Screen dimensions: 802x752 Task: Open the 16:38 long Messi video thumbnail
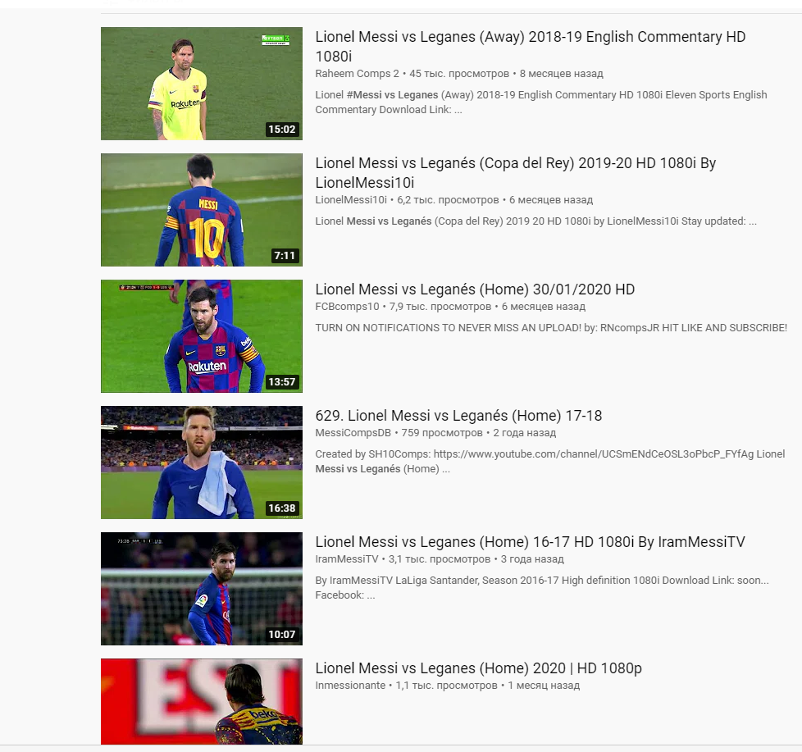click(x=202, y=463)
